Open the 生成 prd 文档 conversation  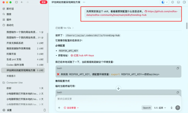[23, 60]
